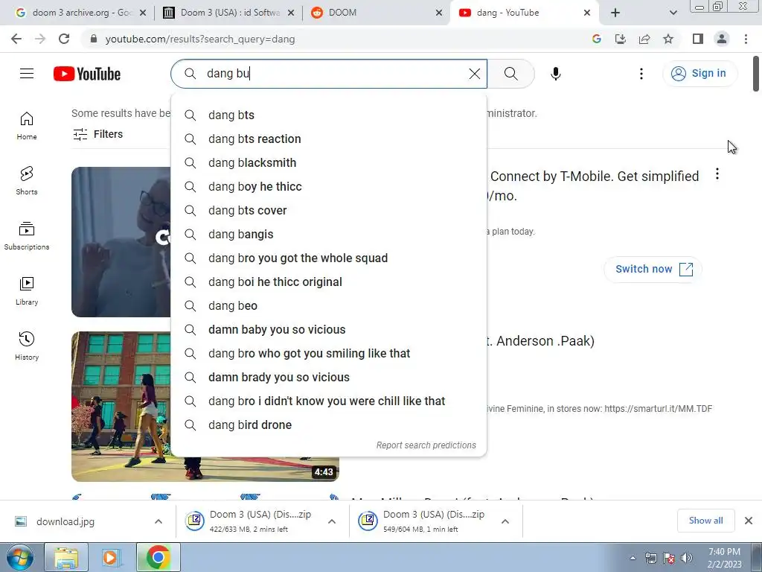The height and width of the screenshot is (572, 762).
Task: Click the page vertical scrollbar thumb
Action: tap(756, 74)
